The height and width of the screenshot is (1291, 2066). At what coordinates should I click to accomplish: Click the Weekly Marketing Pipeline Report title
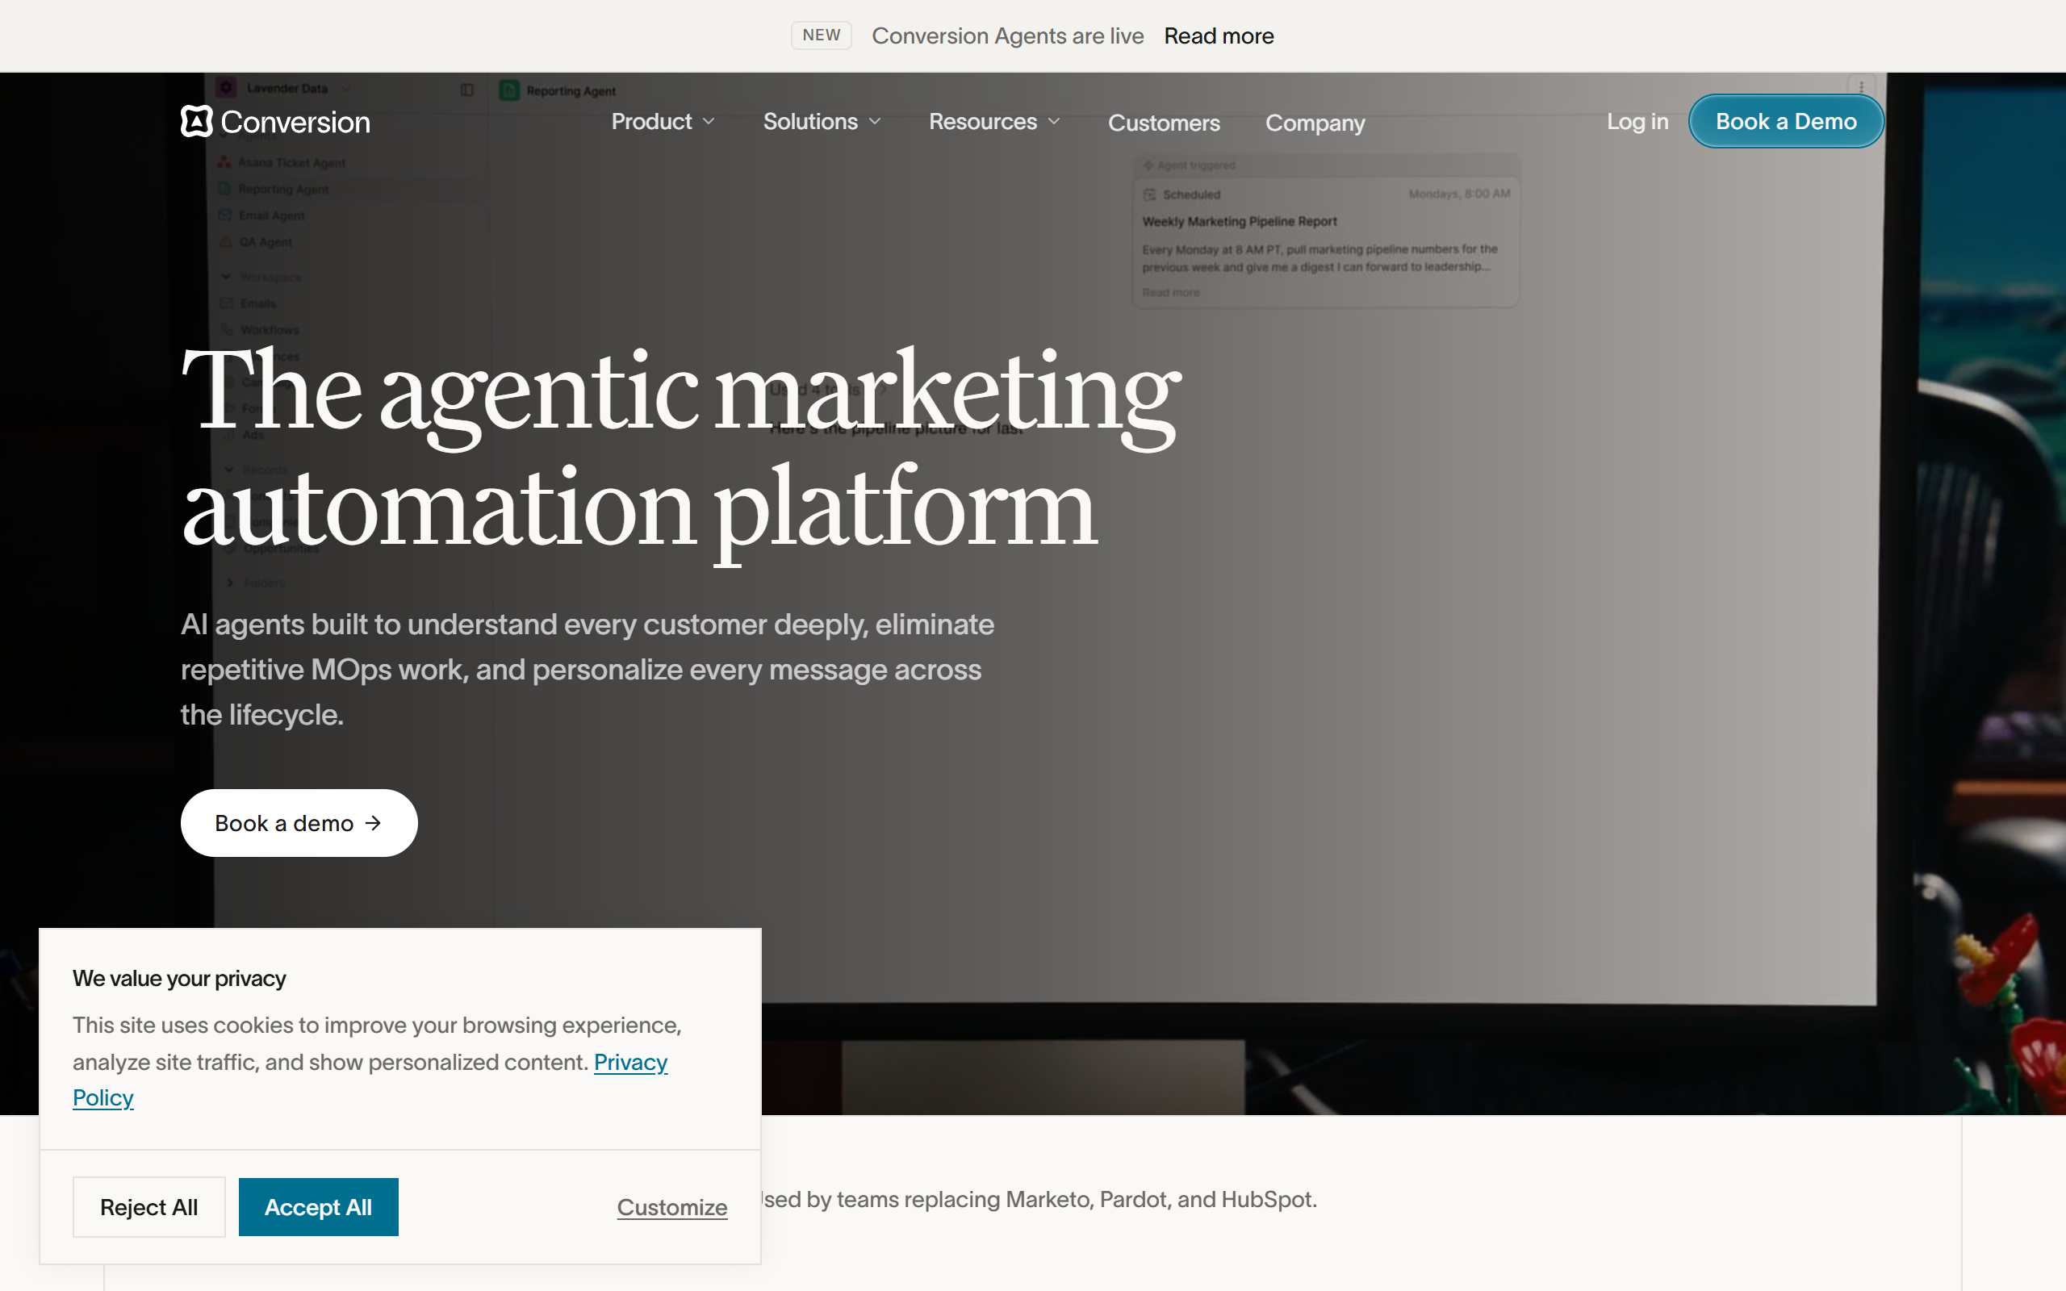[1240, 221]
